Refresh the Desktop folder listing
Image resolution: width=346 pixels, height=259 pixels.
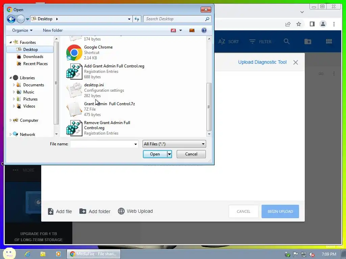pyautogui.click(x=137, y=19)
